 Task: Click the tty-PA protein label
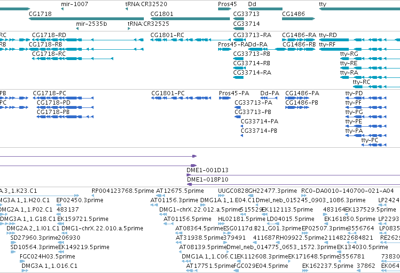(354, 131)
